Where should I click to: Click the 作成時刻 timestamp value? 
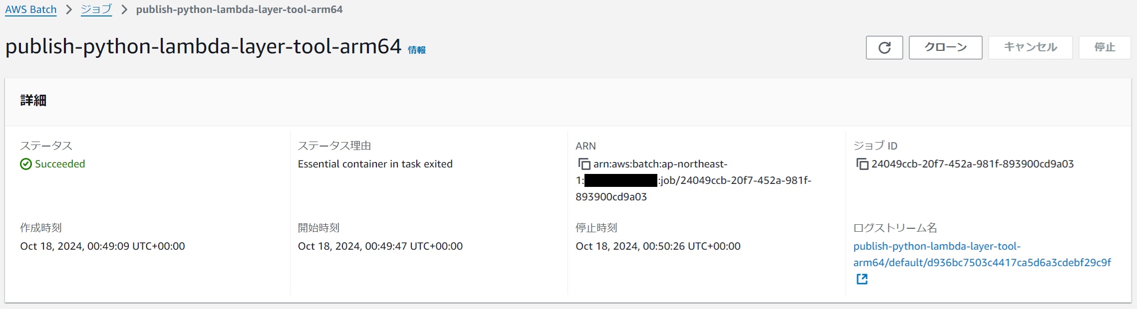click(102, 246)
